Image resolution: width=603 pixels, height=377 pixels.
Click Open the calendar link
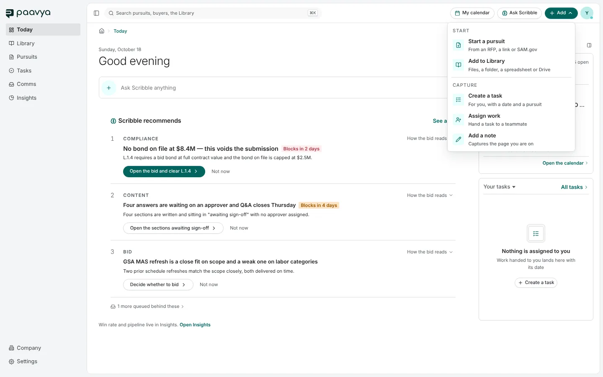pyautogui.click(x=565, y=163)
